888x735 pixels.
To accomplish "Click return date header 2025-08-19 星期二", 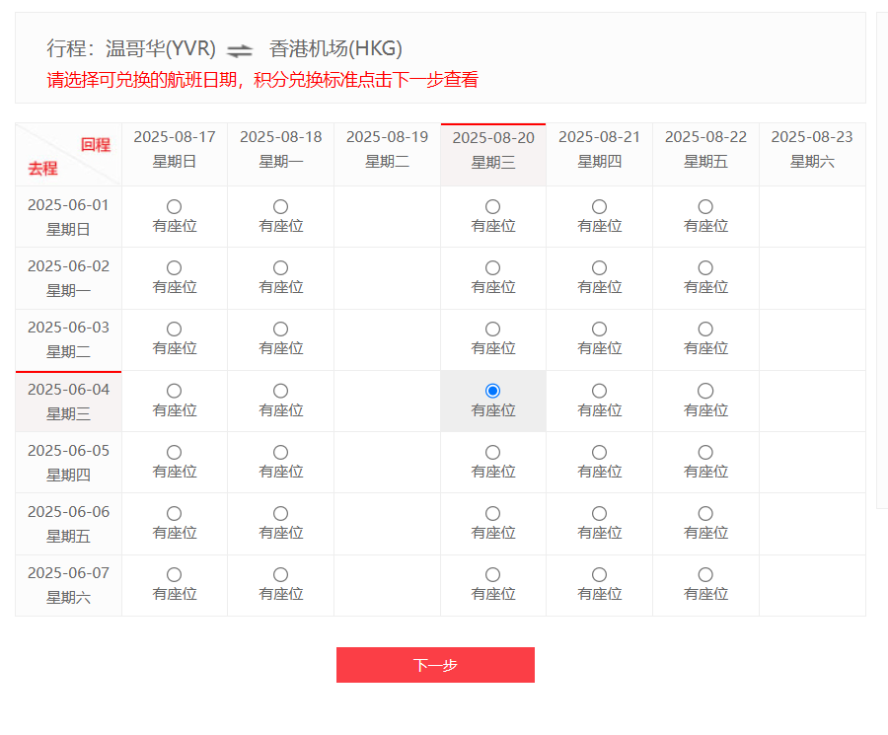I will (388, 154).
